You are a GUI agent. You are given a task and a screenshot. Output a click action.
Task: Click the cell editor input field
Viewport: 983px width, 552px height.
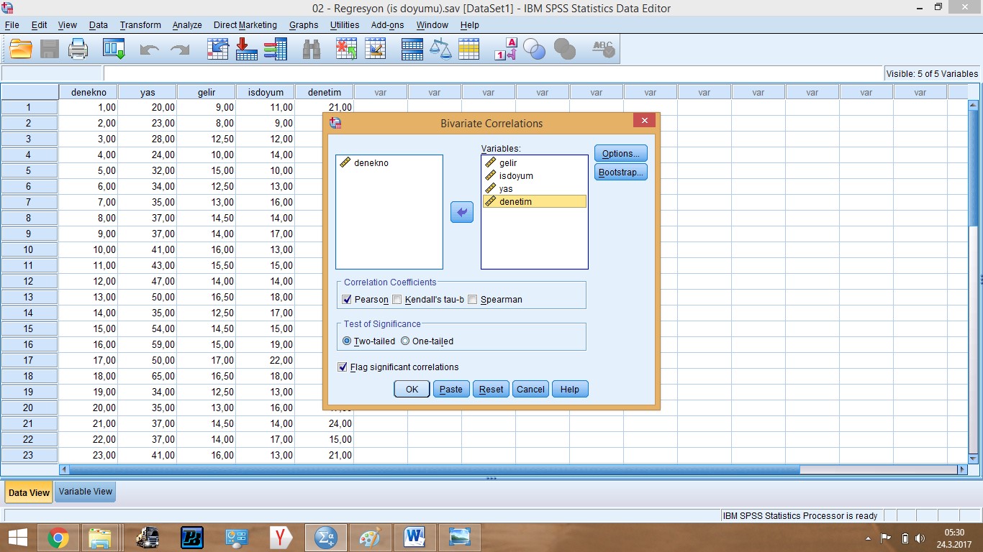click(493, 73)
